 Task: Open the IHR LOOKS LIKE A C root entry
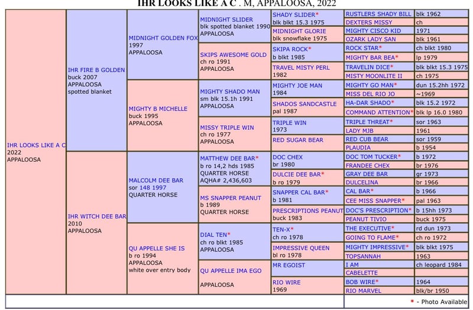pyautogui.click(x=36, y=145)
